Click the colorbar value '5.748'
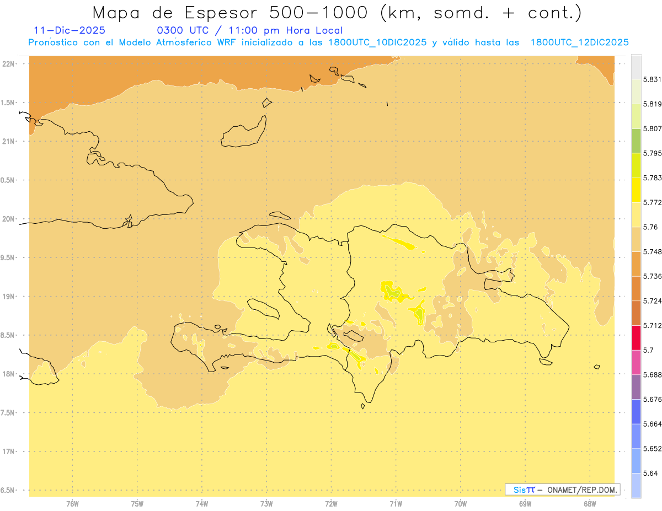Image resolution: width=662 pixels, height=511 pixels. 652,251
